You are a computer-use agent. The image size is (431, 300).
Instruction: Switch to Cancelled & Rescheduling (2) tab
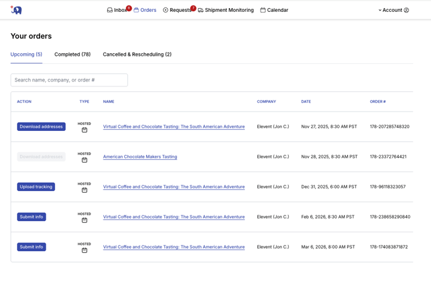[137, 54]
